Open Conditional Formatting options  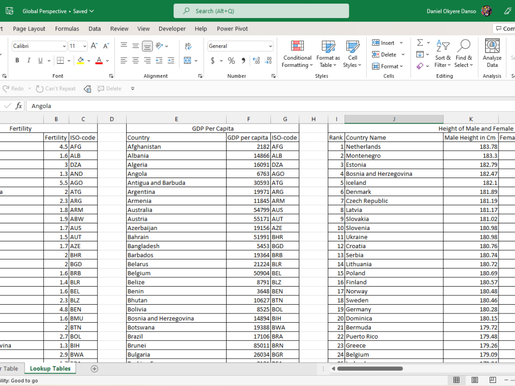[x=297, y=54]
